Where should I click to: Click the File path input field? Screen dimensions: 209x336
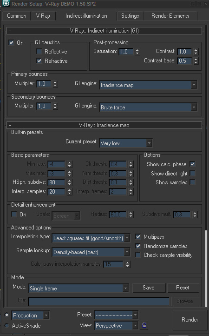point(98,301)
